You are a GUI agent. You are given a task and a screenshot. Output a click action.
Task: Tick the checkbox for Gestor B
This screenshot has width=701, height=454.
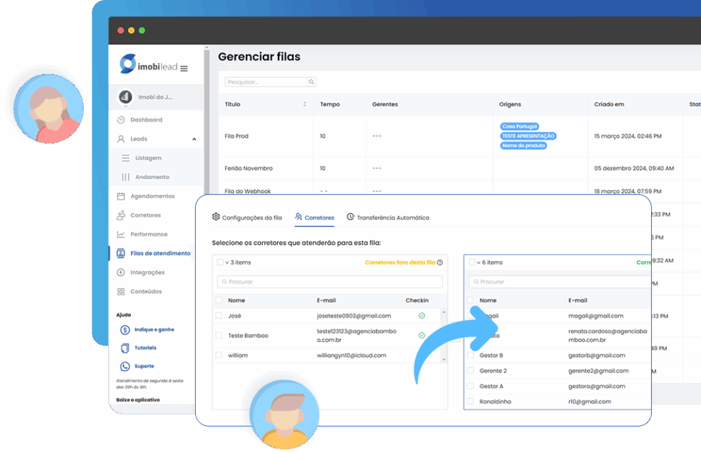tap(470, 356)
